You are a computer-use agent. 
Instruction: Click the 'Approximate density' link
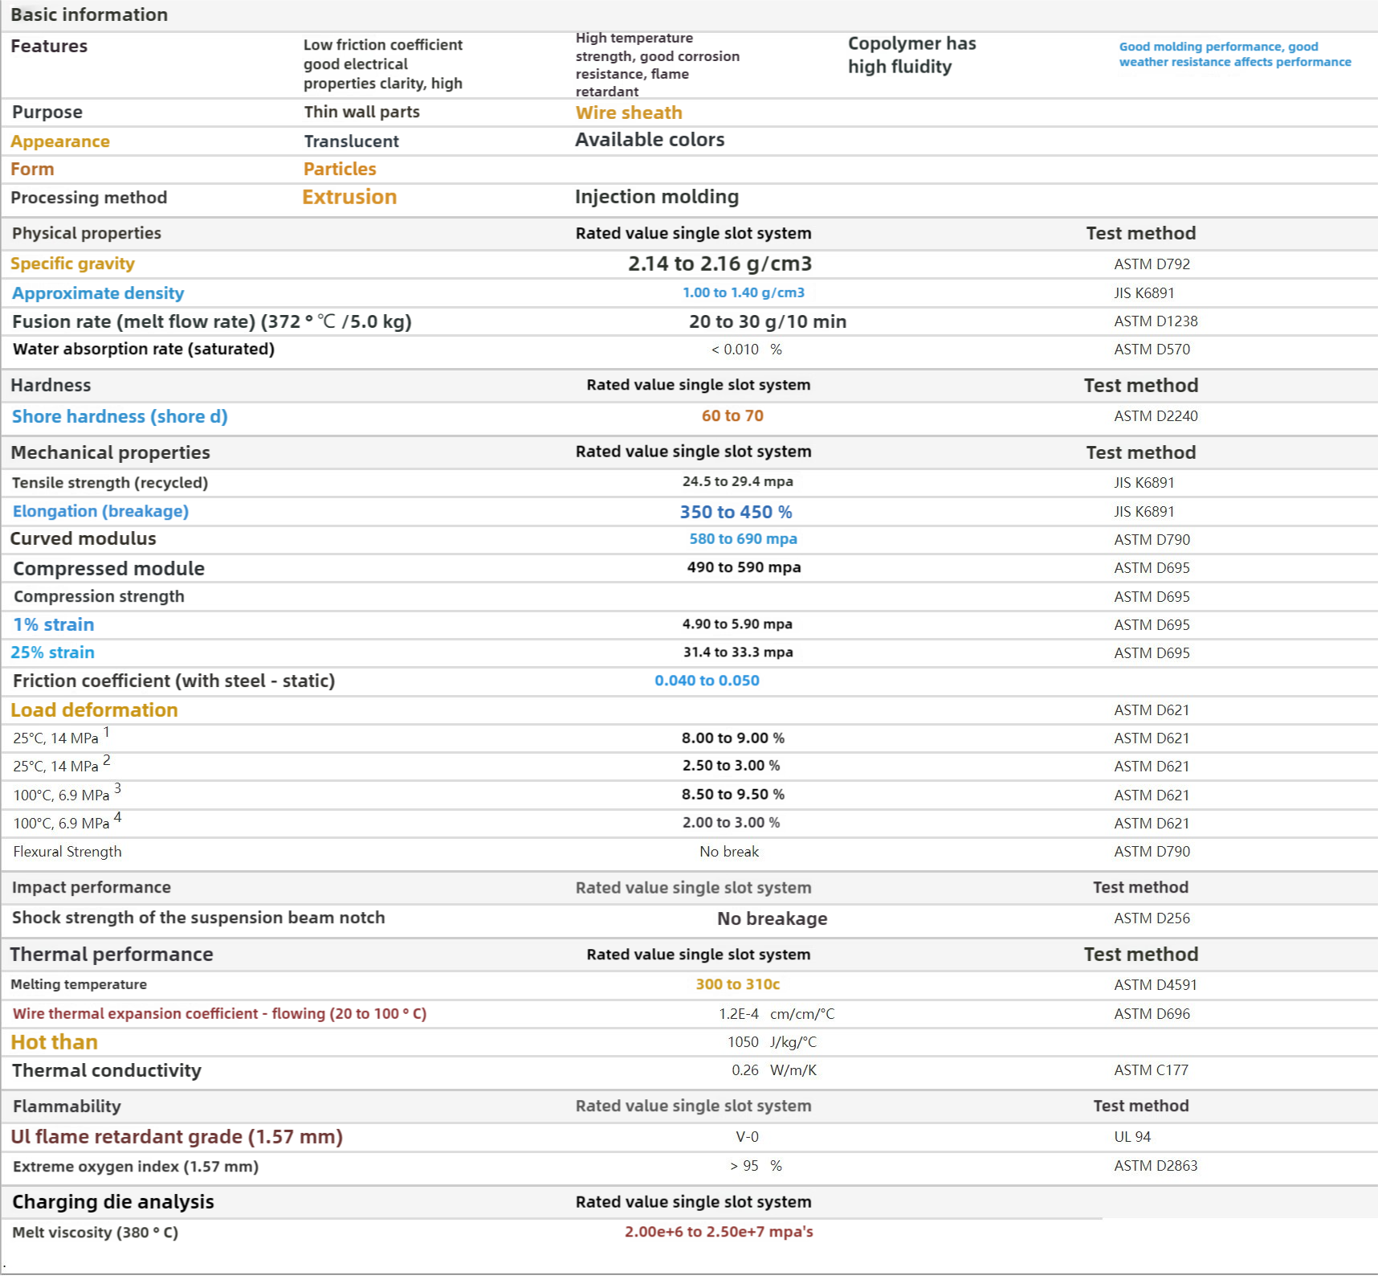click(98, 293)
